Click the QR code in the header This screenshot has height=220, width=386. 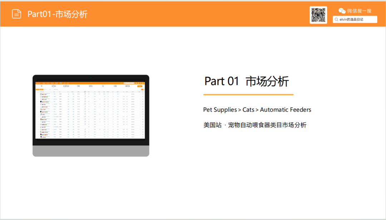point(318,15)
